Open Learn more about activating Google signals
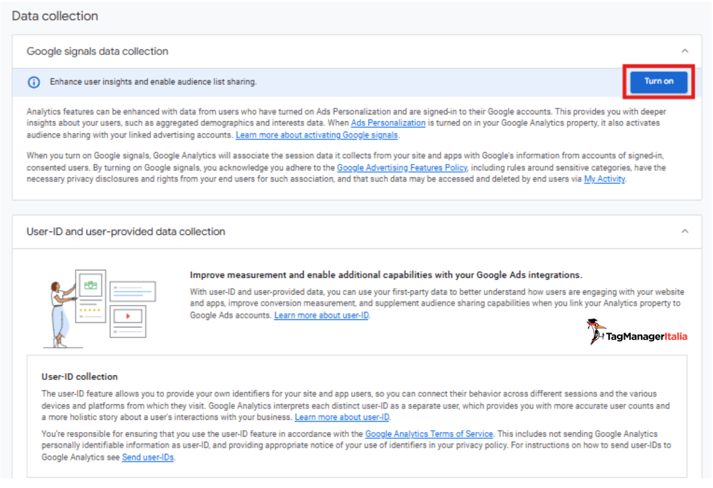The height and width of the screenshot is (488, 713). point(316,135)
